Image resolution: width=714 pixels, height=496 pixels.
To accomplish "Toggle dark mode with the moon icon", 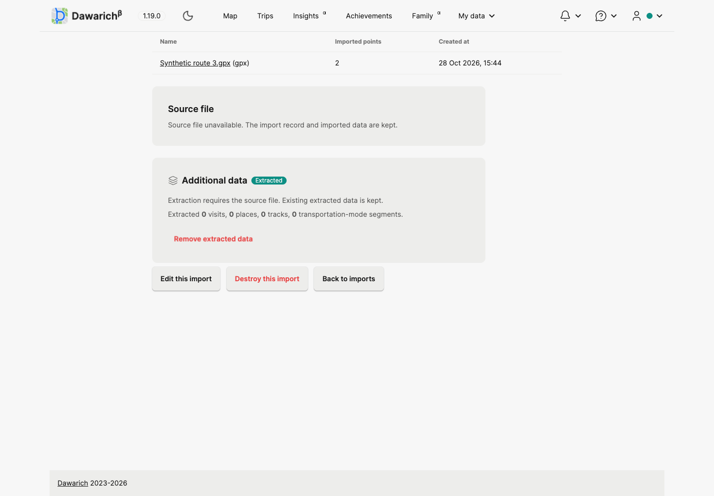I will (188, 16).
